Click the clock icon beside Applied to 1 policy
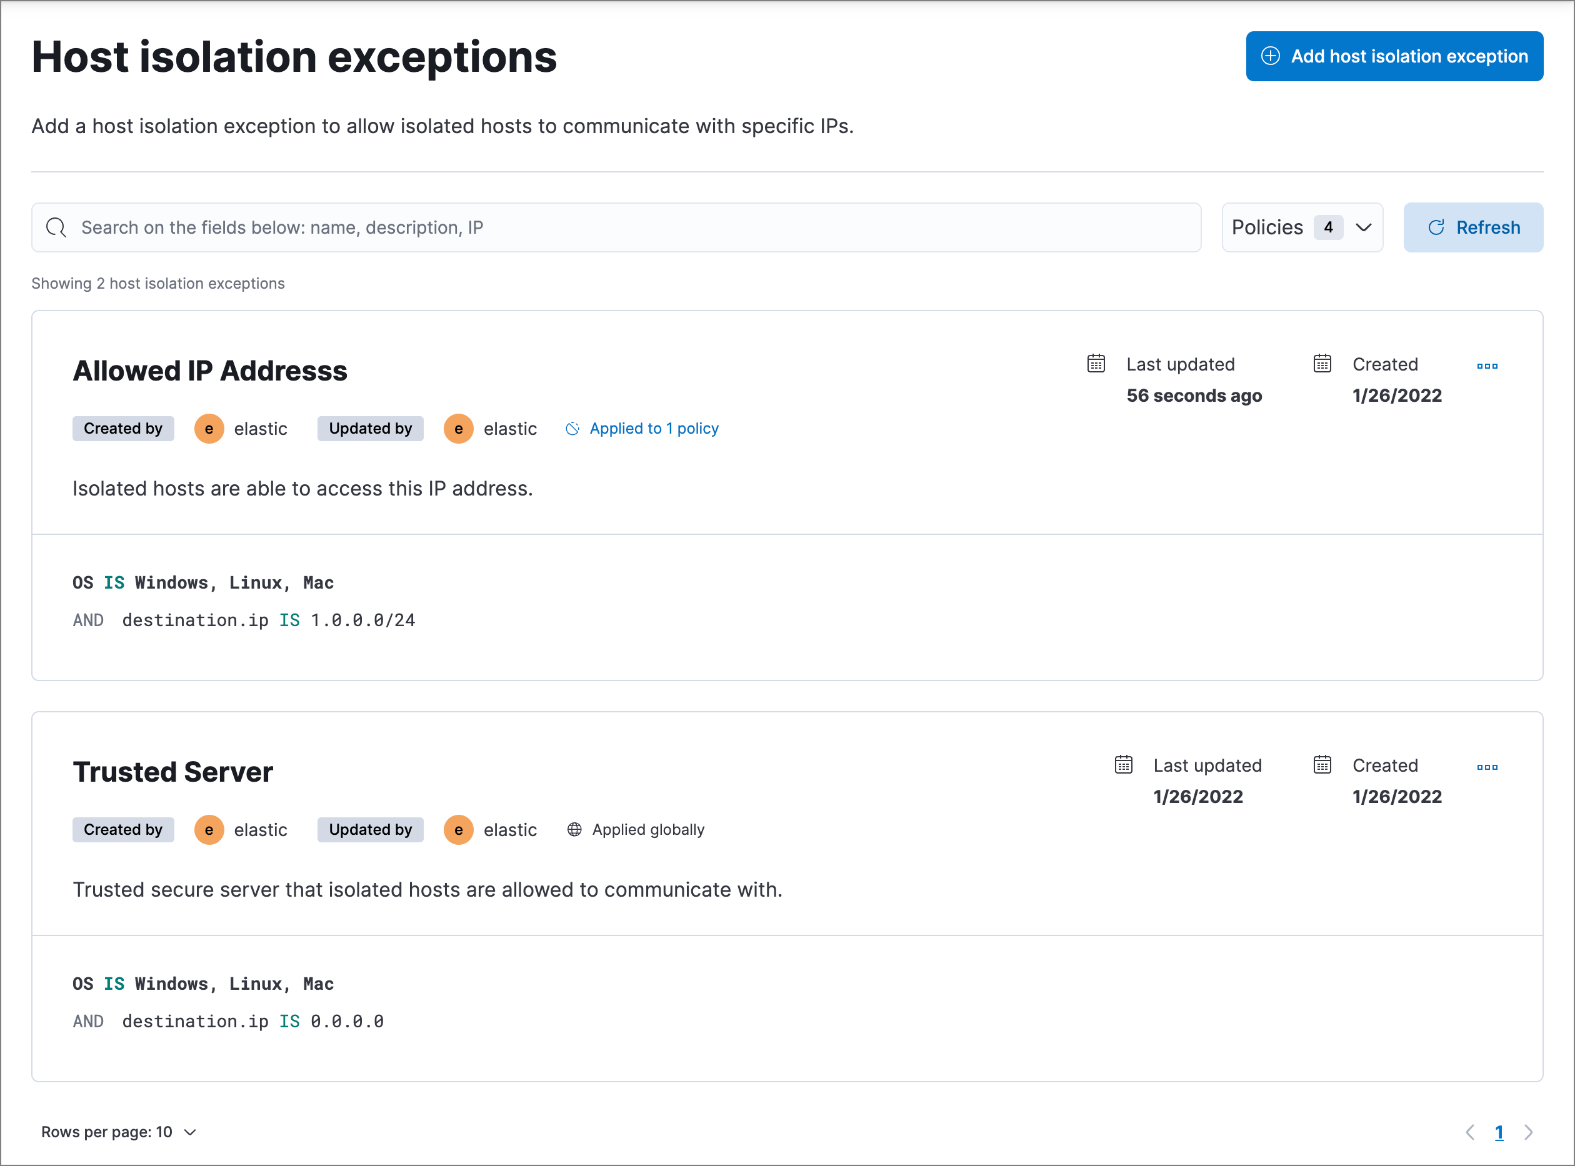This screenshot has height=1166, width=1575. [x=572, y=428]
